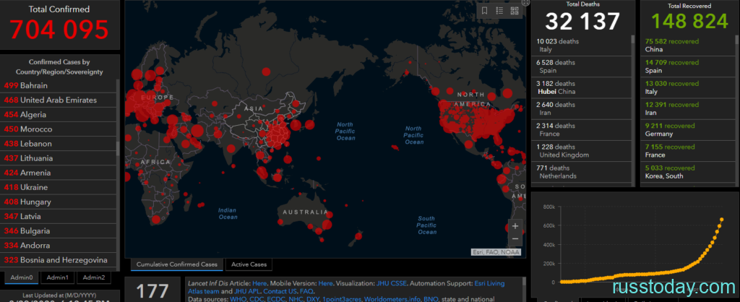Click the Esri, FAO, NOAA map attribution
Viewport: 740px width, 302px height.
click(x=496, y=252)
